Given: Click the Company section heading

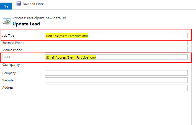Looking at the screenshot, I should pos(11,65).
